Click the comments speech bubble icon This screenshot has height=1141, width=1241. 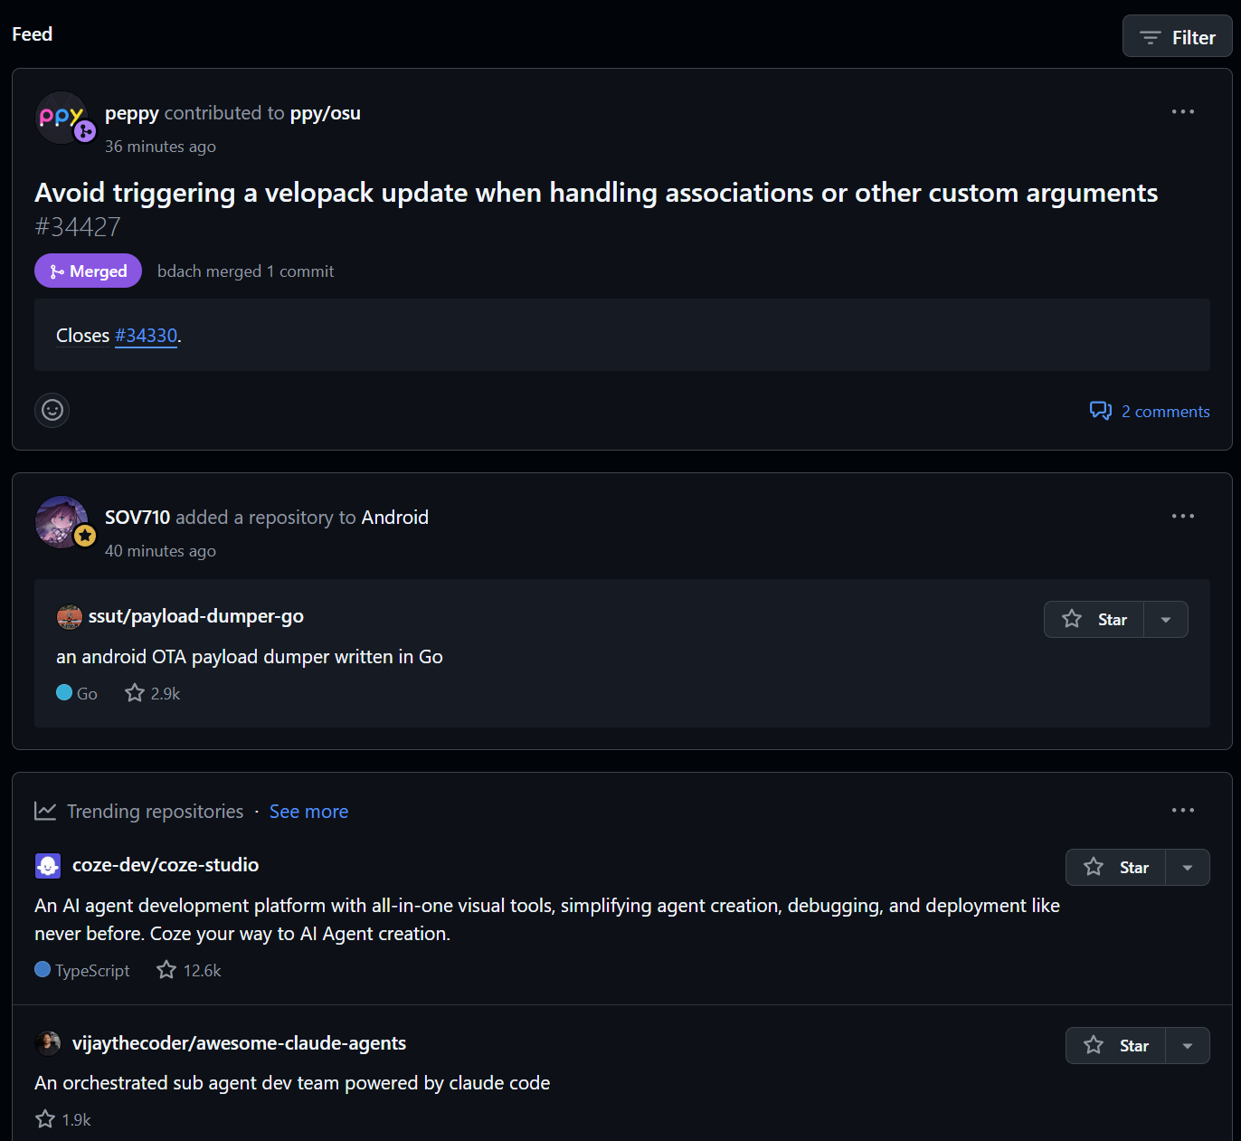1101,411
